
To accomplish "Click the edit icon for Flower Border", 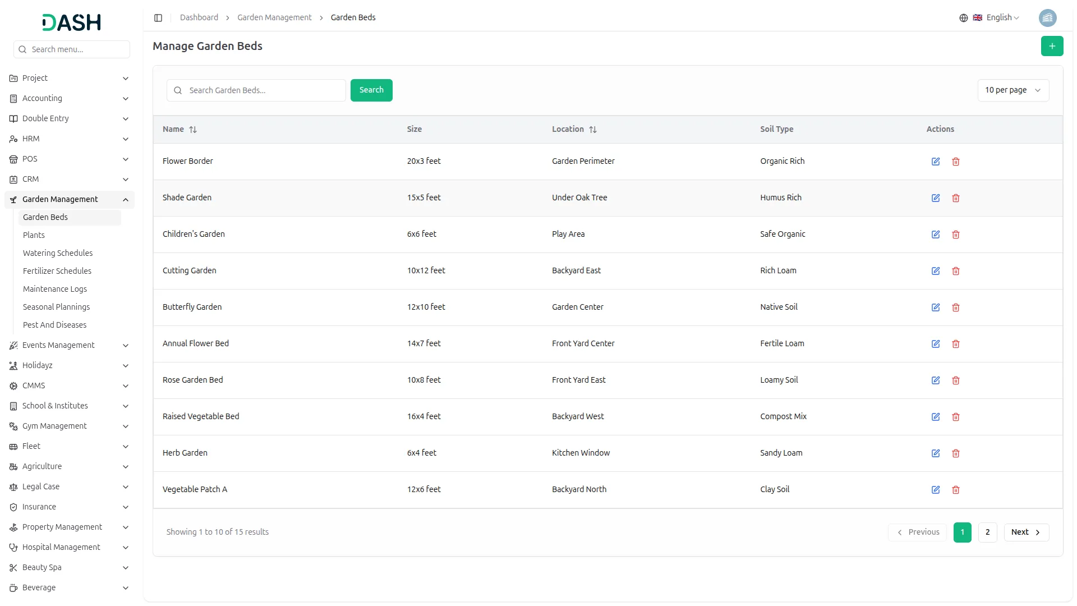I will click(935, 162).
